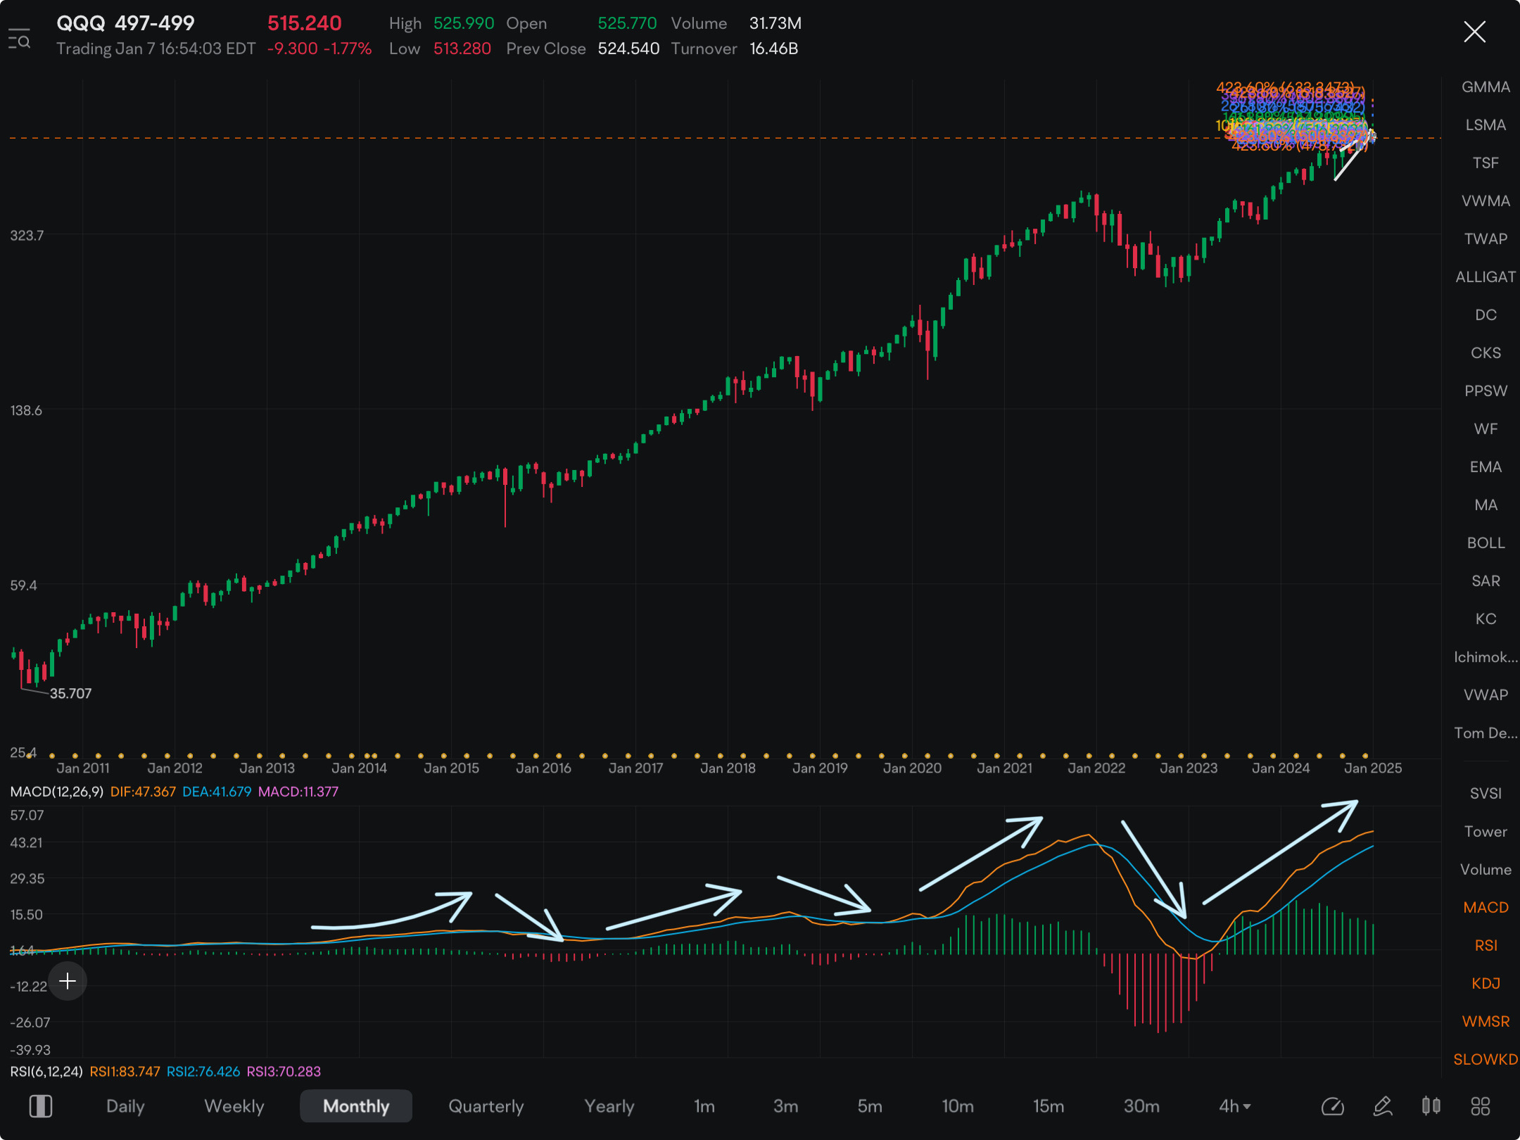Select the 3m interval
The height and width of the screenshot is (1140, 1520).
click(x=786, y=1106)
